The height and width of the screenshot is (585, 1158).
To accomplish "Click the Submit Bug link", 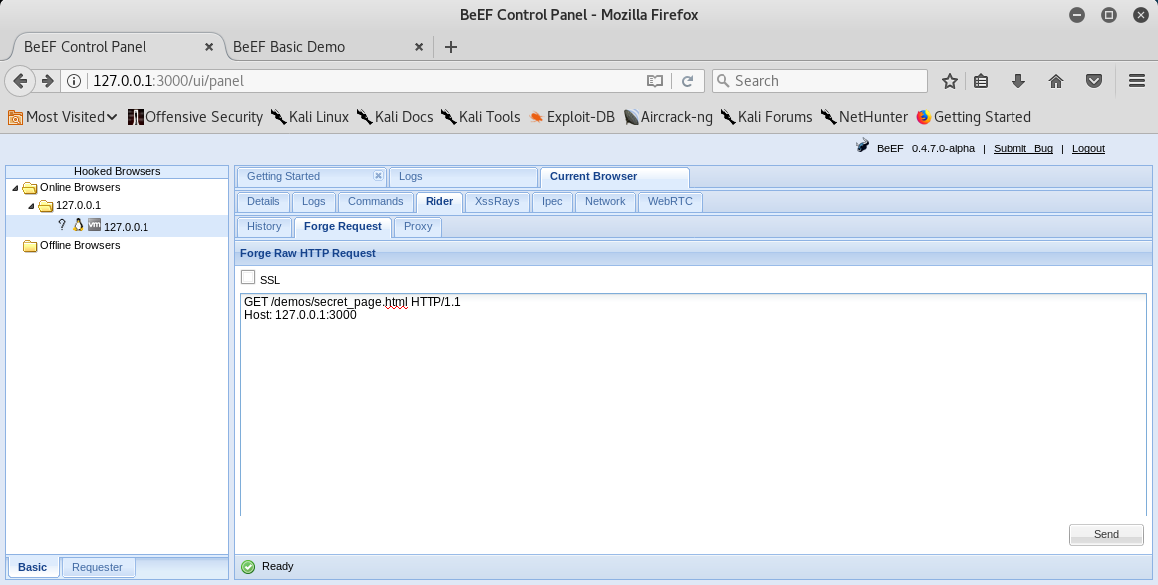I will [x=1022, y=148].
